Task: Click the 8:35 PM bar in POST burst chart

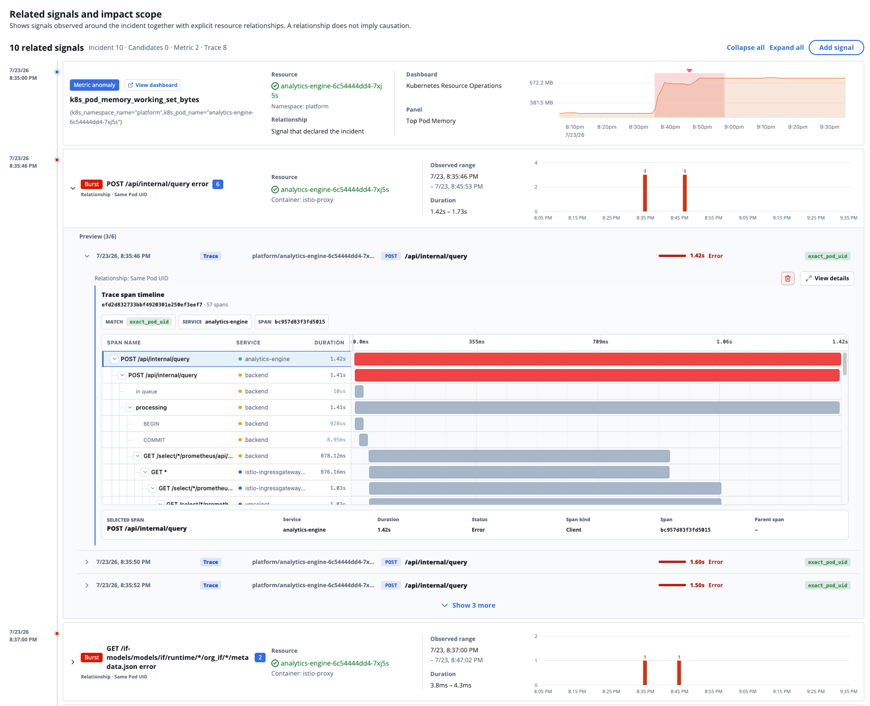Action: (645, 193)
